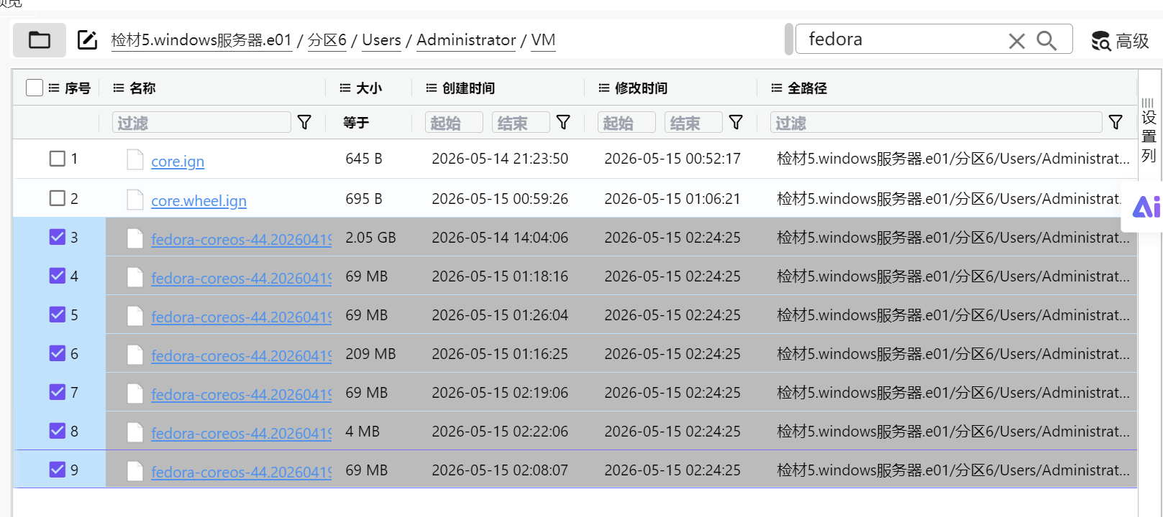Uncheck the checkbox for row 7
The width and height of the screenshot is (1163, 517).
coord(58,392)
